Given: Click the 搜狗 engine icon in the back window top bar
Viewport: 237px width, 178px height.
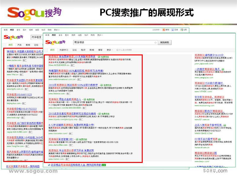Looking at the screenshot, I should click(x=164, y=30).
